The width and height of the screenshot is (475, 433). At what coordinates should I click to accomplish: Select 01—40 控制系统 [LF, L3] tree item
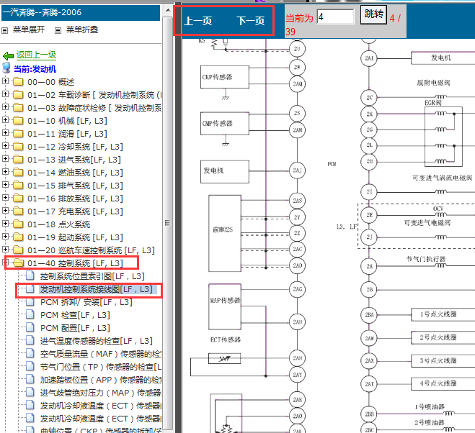pyautogui.click(x=75, y=263)
